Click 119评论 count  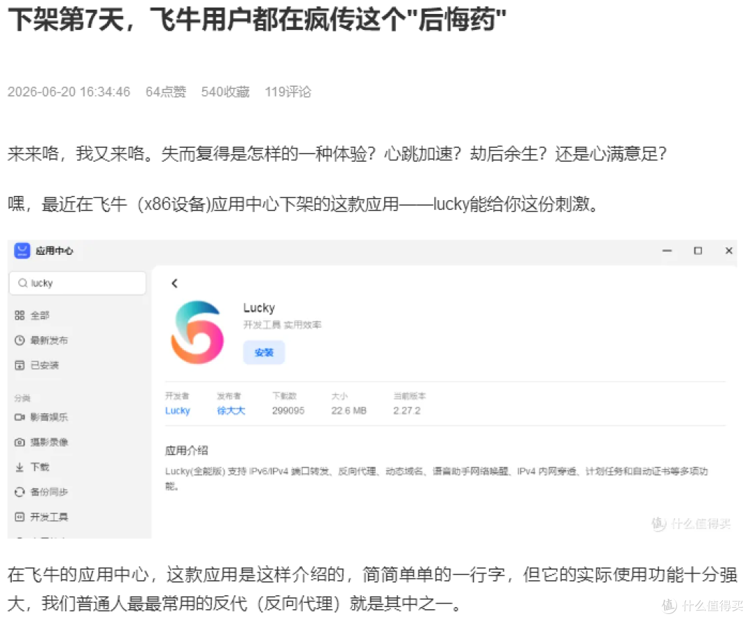click(x=288, y=92)
